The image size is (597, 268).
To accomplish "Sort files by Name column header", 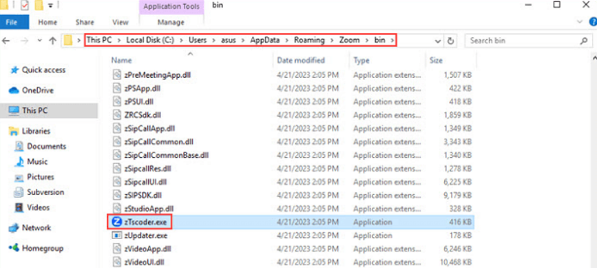I will point(121,60).
